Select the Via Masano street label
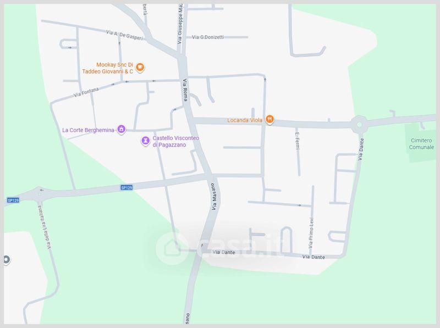 (x=214, y=197)
